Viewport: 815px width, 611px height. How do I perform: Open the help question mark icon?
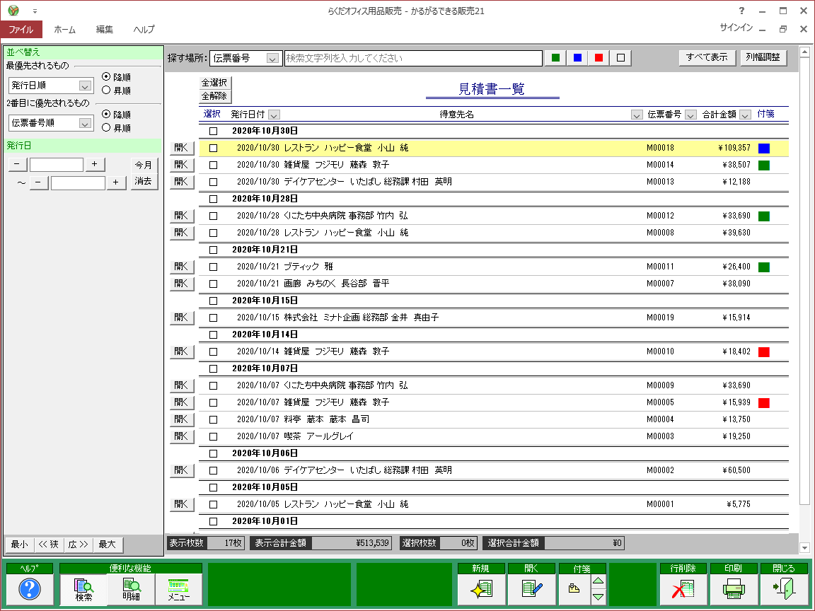click(x=30, y=589)
